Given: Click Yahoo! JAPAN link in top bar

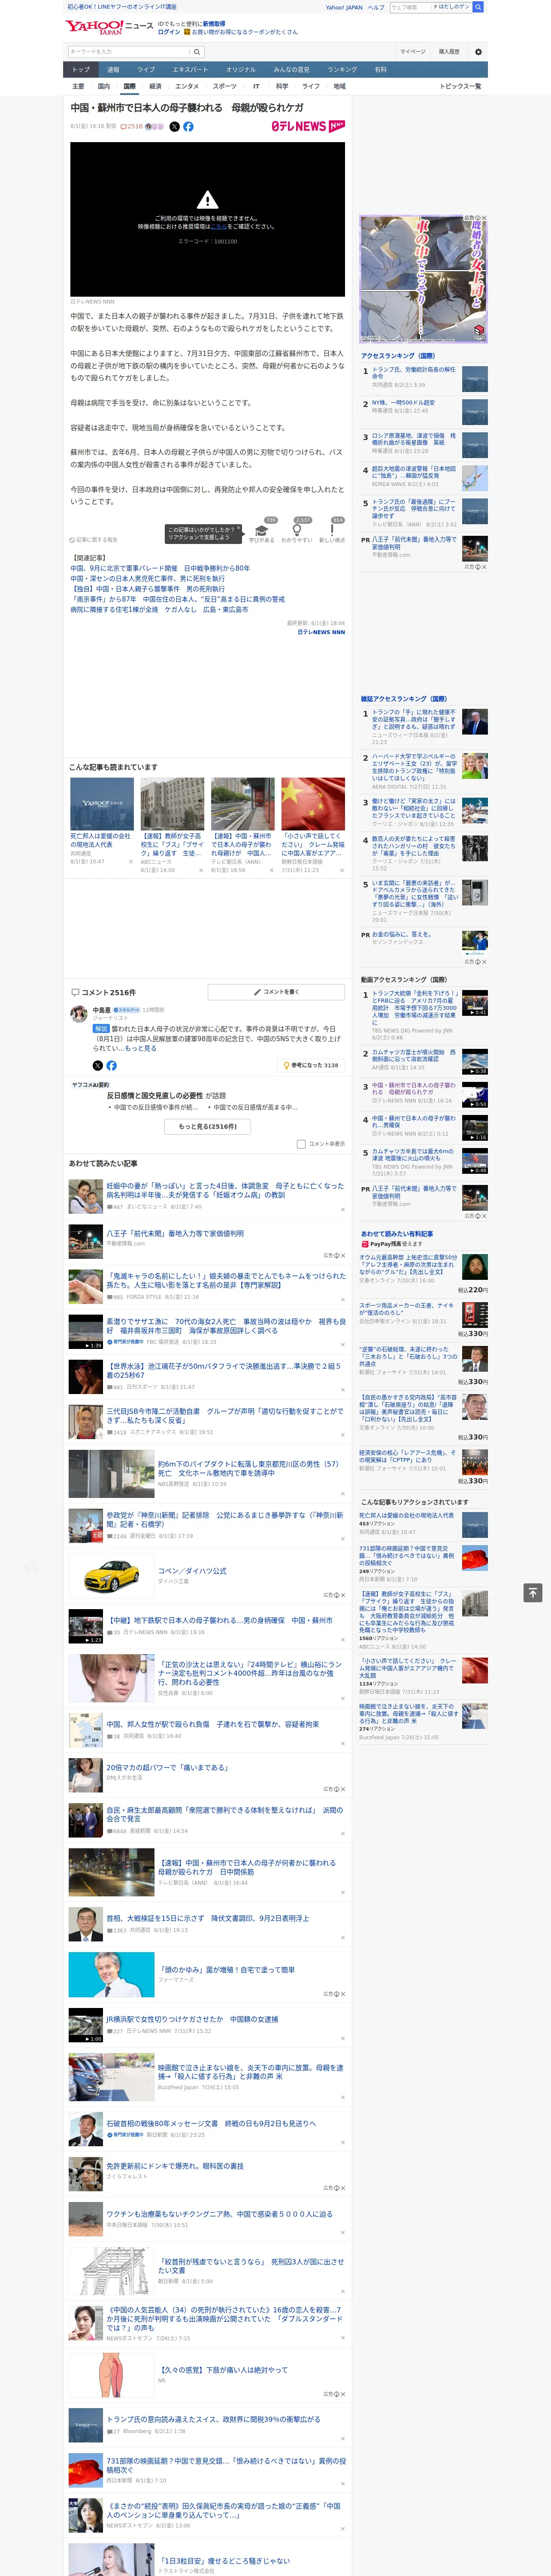Looking at the screenshot, I should 344,7.
